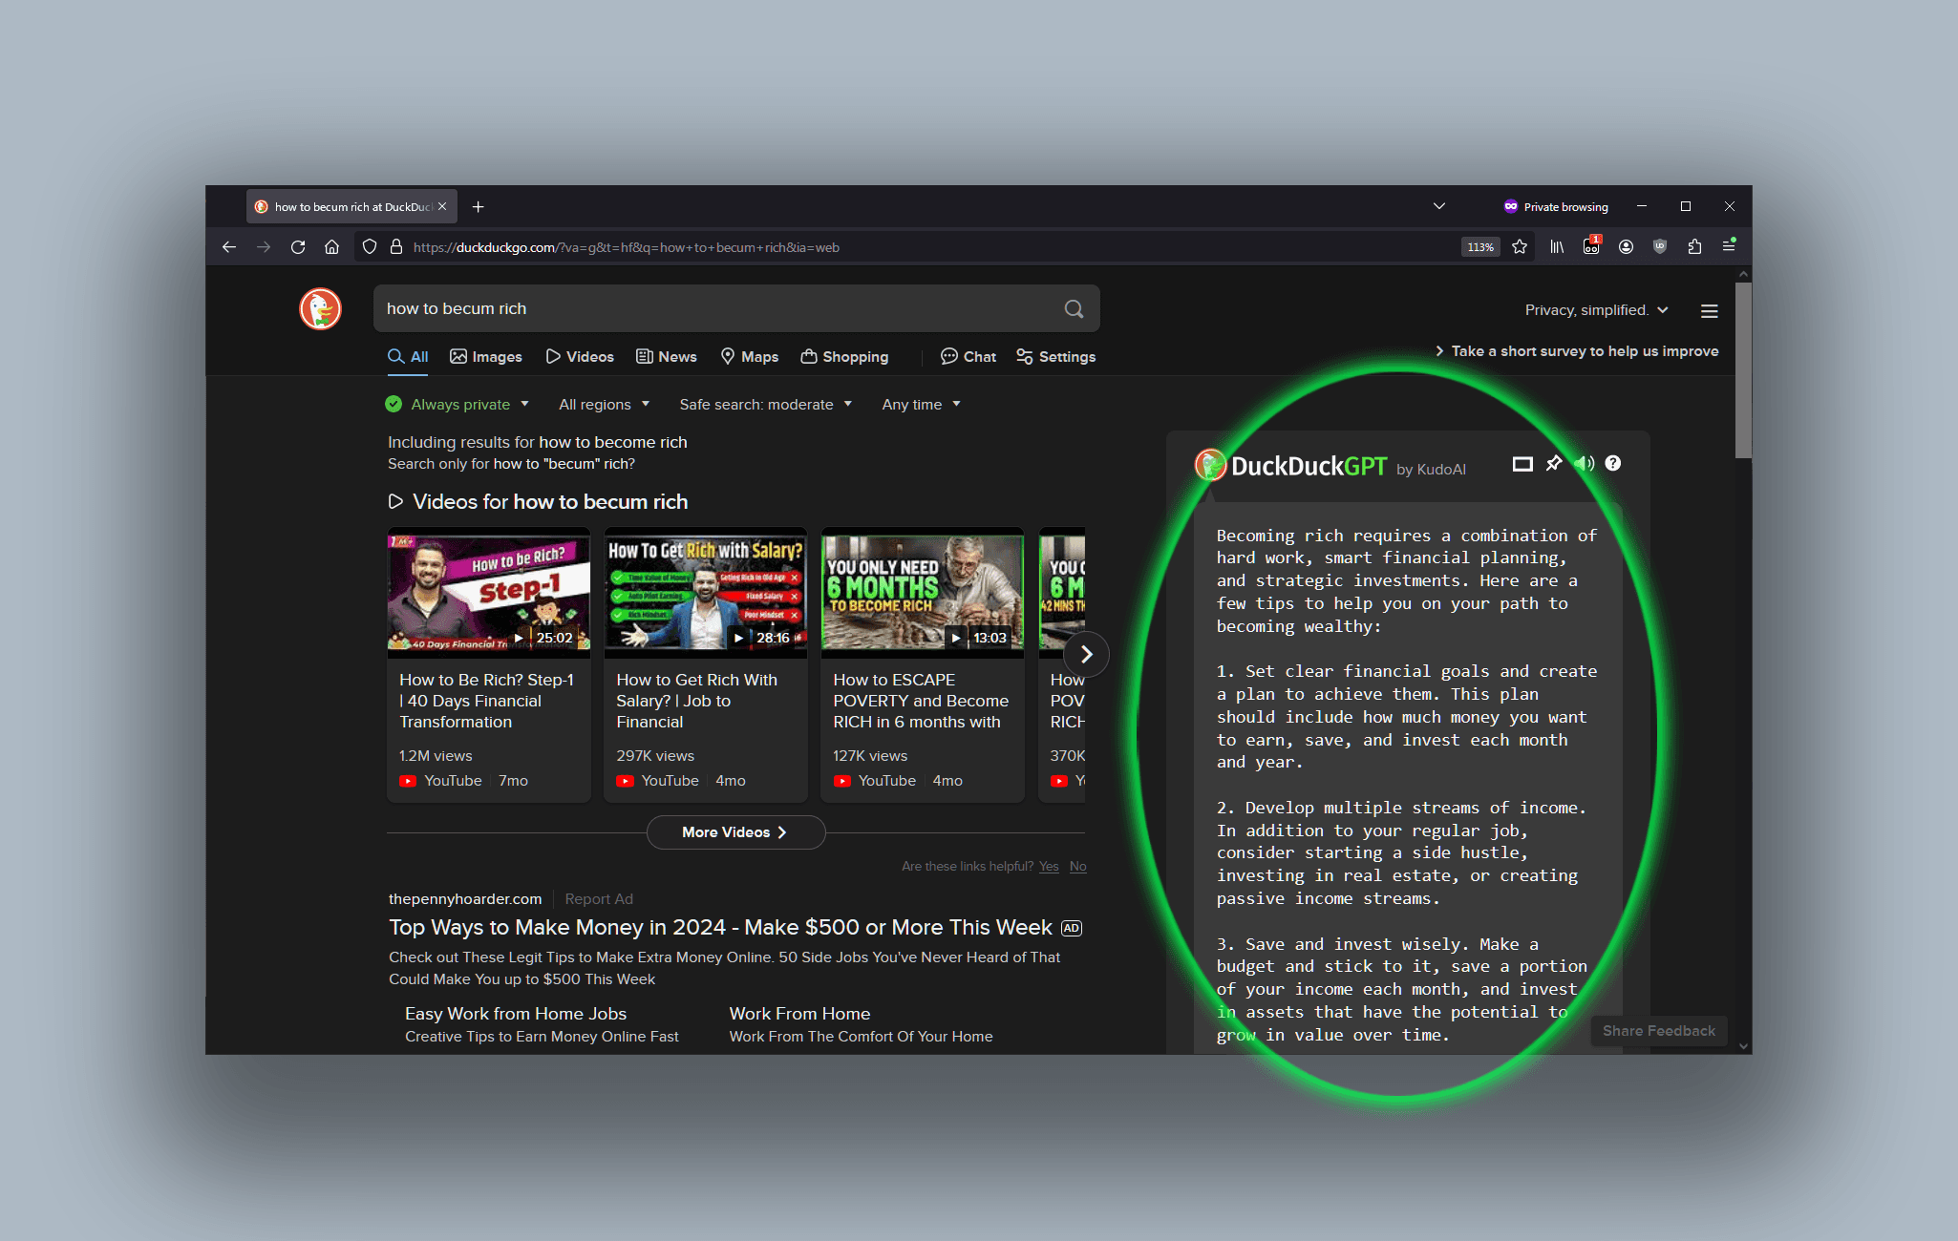Expand the Privacy, simplified dropdown

click(x=1595, y=309)
